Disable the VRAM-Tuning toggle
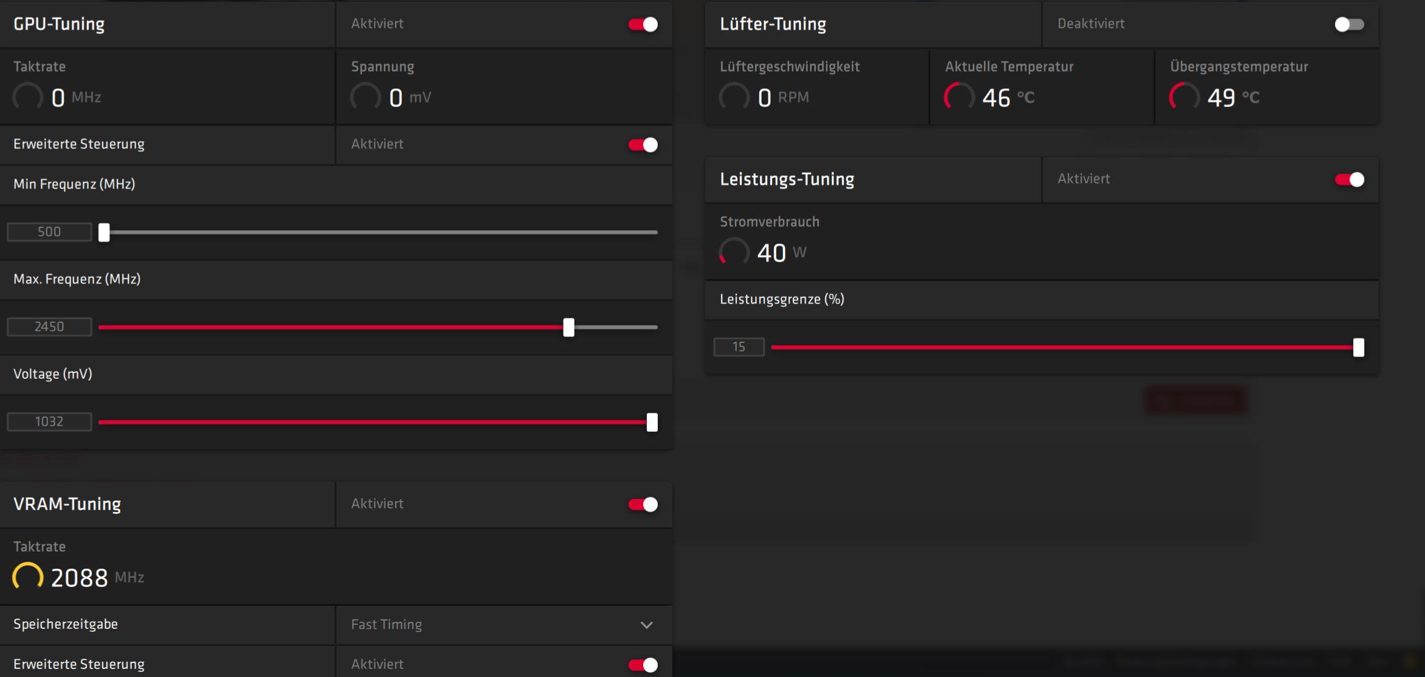The image size is (1425, 677). click(x=643, y=504)
